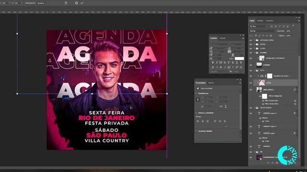Click align left edges icon in Propiedades
Image resolution: width=307 pixels, height=172 pixels.
click(198, 121)
